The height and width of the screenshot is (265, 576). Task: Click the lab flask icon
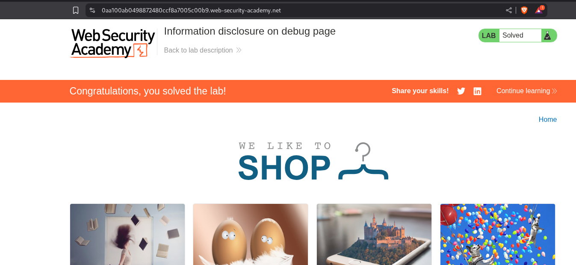(547, 35)
